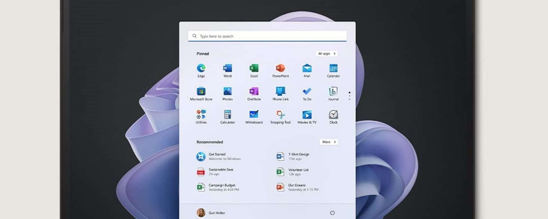
Task: Show More recommended items
Action: 329,142
